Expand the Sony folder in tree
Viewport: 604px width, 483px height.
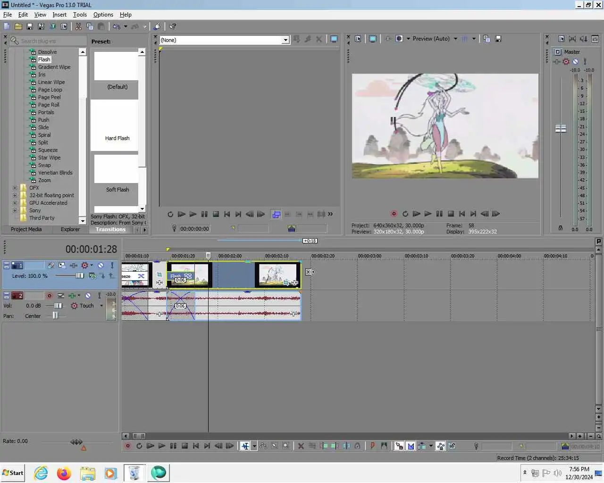[15, 210]
